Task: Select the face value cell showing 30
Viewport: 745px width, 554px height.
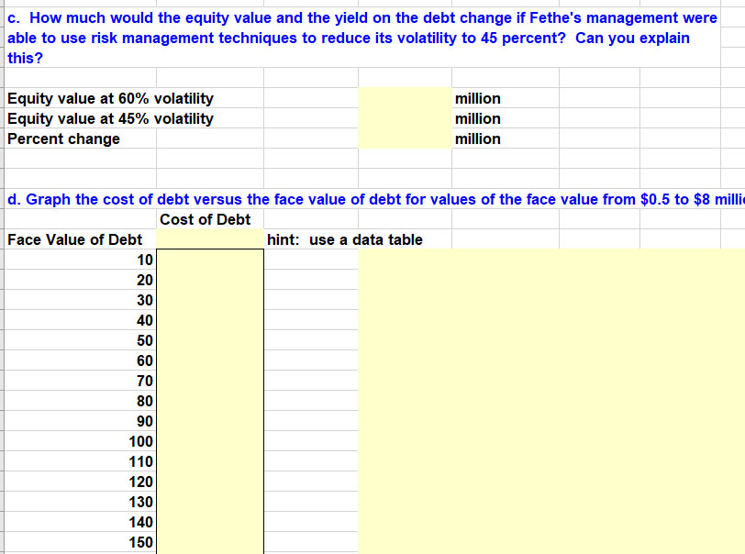Action: (x=81, y=300)
